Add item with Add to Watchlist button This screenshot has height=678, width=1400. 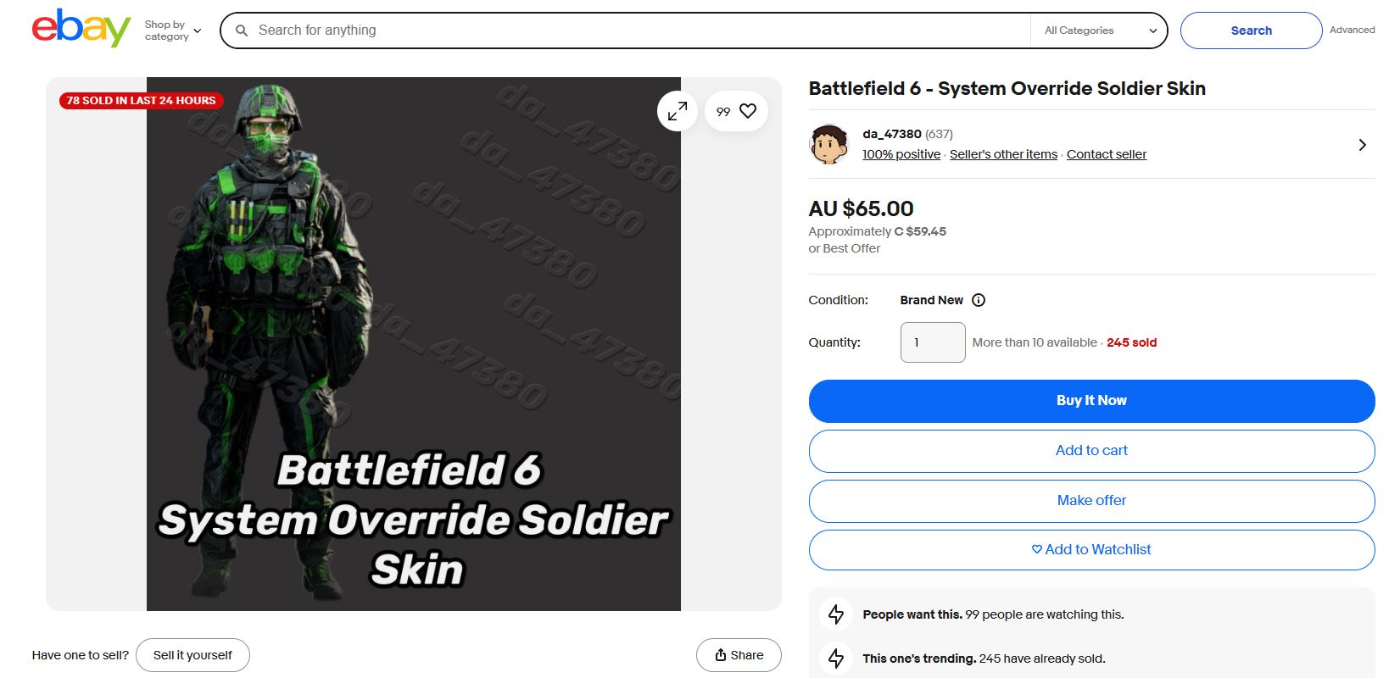coord(1091,550)
